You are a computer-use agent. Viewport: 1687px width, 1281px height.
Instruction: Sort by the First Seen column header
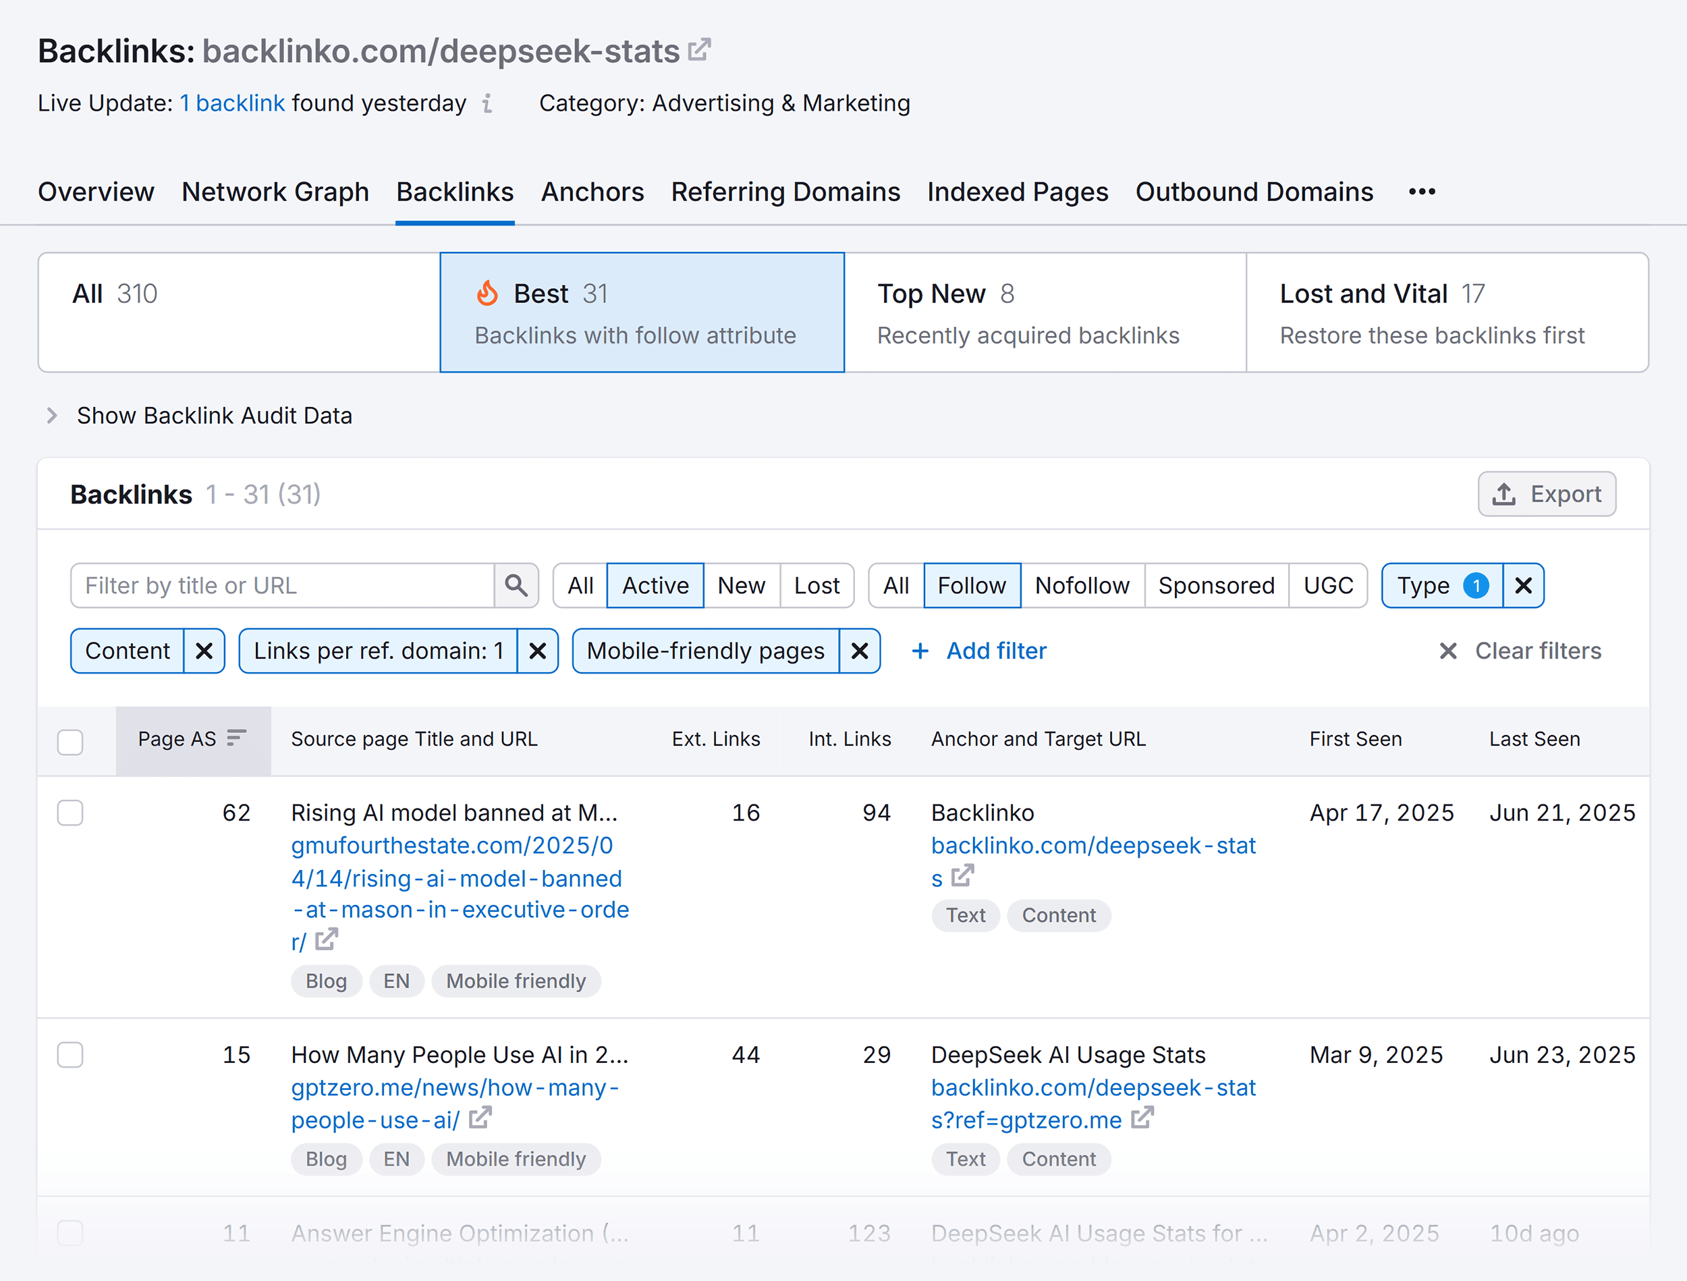1355,738
